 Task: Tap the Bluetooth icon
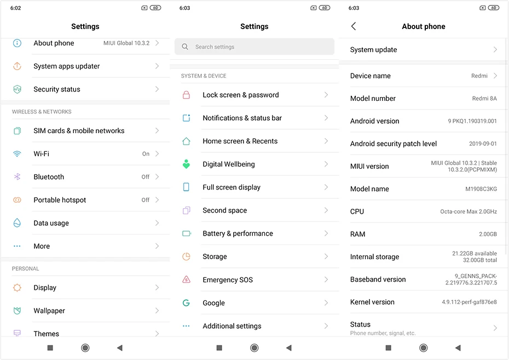pyautogui.click(x=17, y=177)
